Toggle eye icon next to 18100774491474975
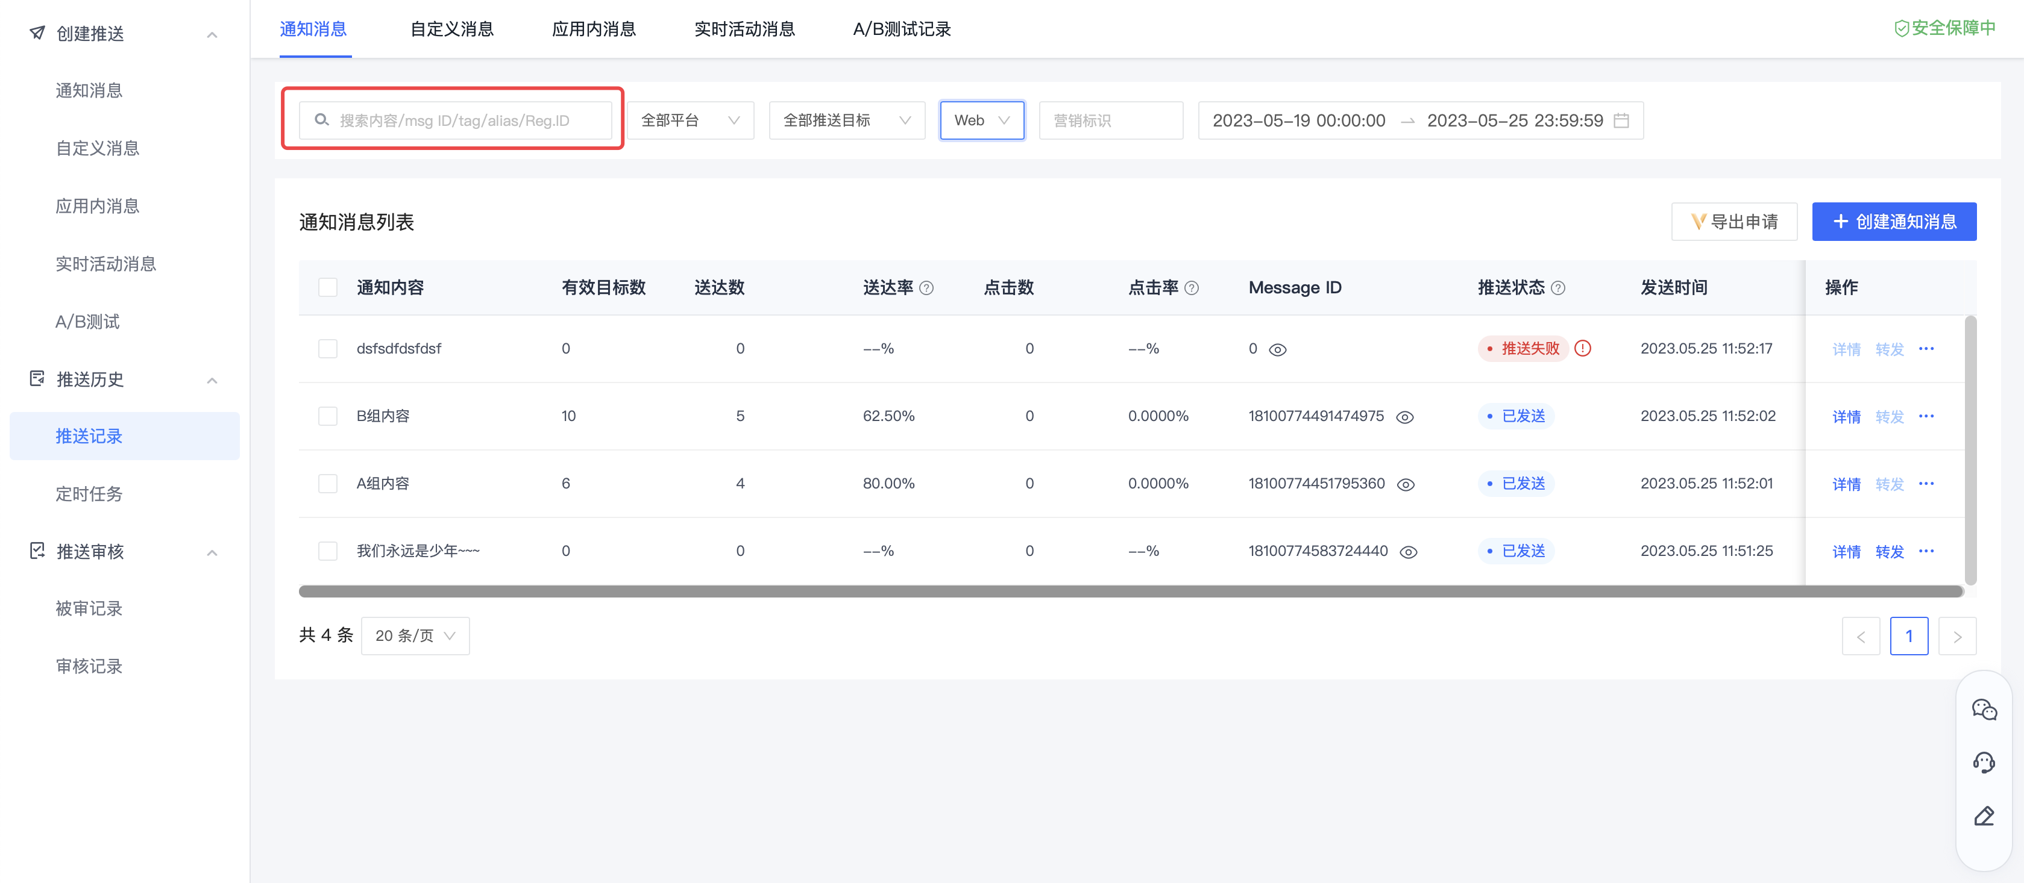Screen dimensions: 2024x883 tap(1405, 417)
